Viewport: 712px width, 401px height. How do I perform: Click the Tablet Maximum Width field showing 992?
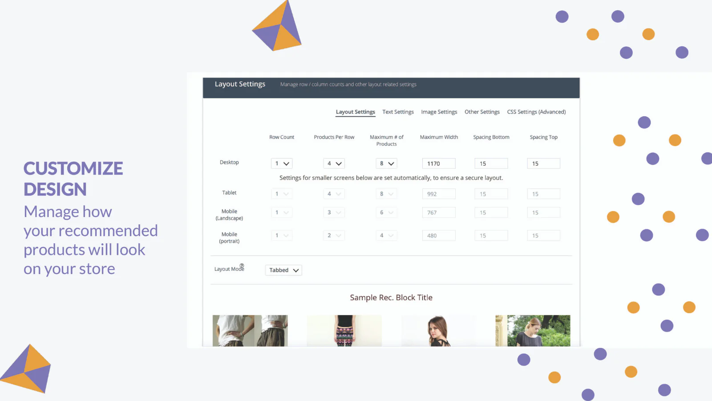click(438, 194)
